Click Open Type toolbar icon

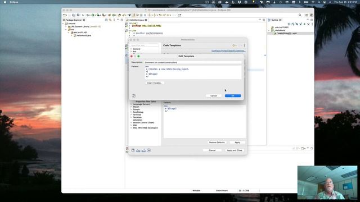119,15
